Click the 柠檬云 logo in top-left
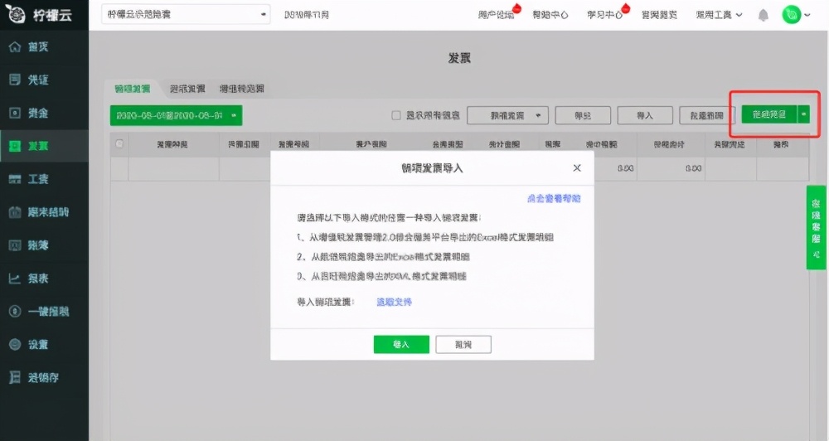 click(x=39, y=15)
